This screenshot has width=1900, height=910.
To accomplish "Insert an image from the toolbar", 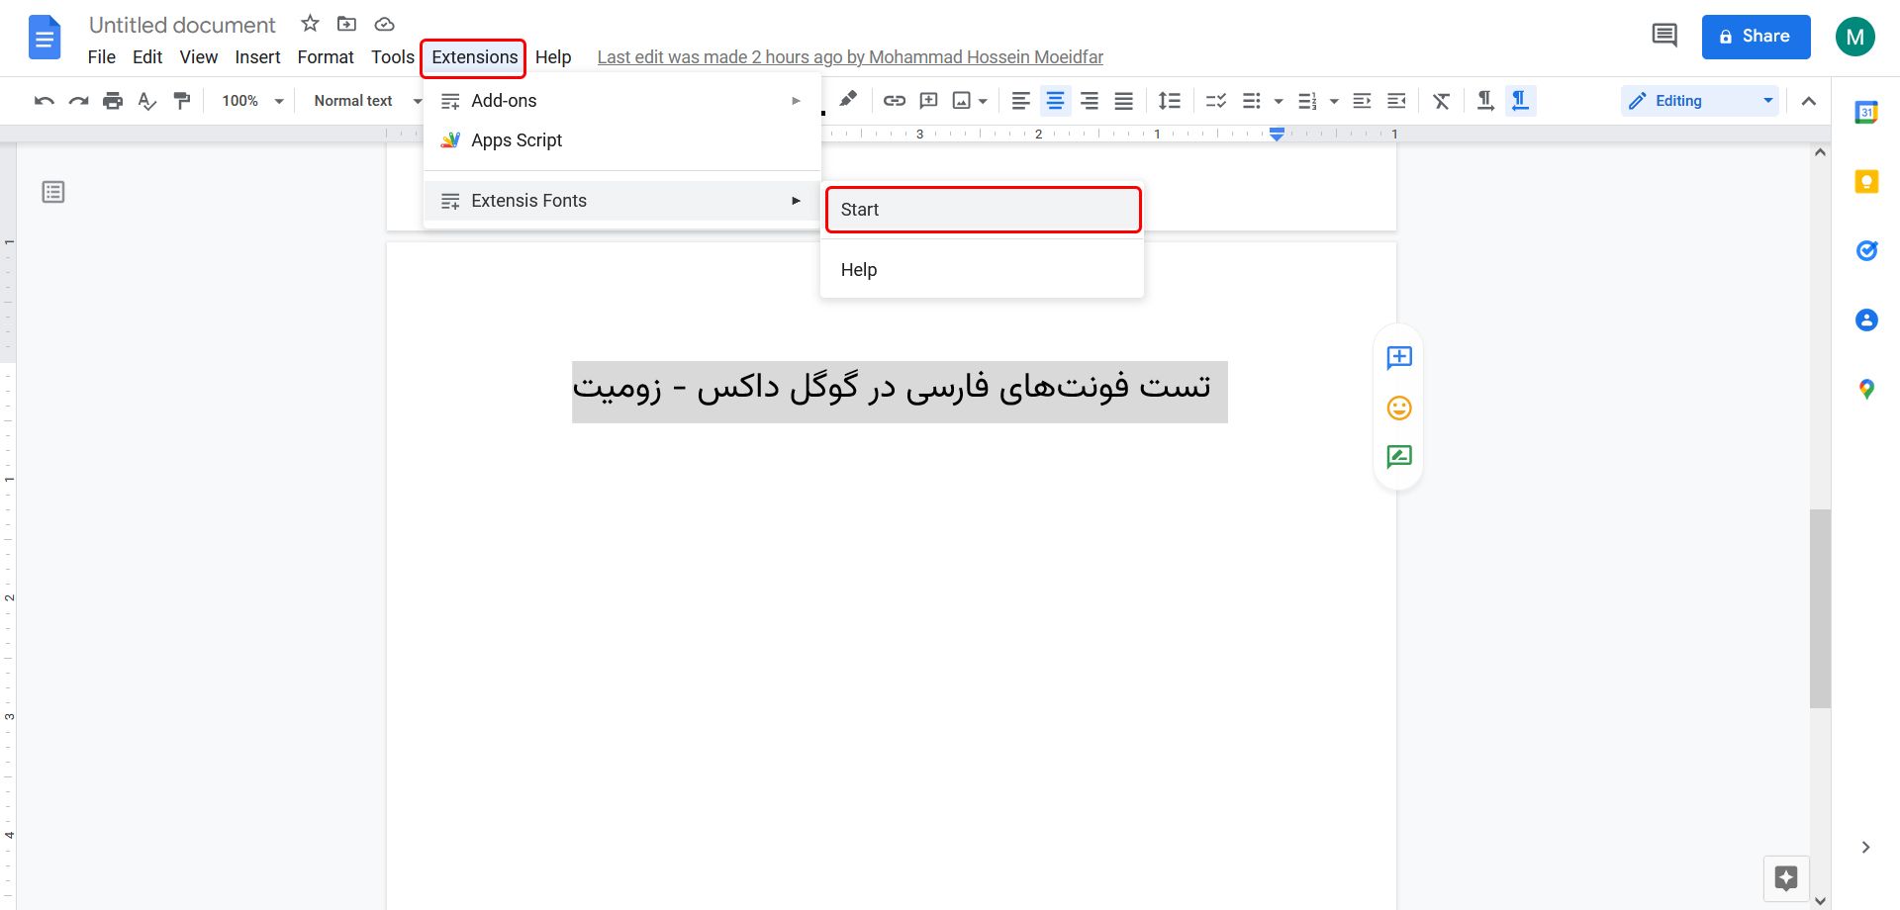I will coord(961,100).
